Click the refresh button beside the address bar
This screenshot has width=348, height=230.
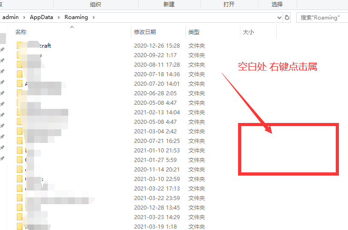pyautogui.click(x=287, y=17)
